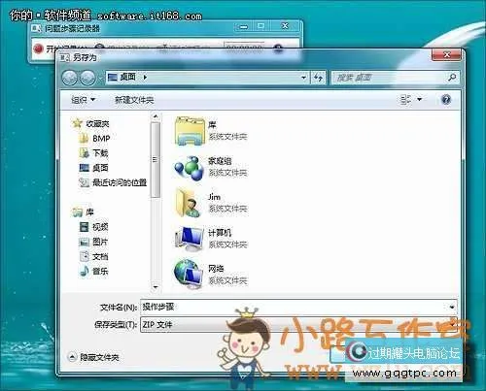The width and height of the screenshot is (486, 391).
Task: Click the red record button in recorder window
Action: tap(39, 49)
